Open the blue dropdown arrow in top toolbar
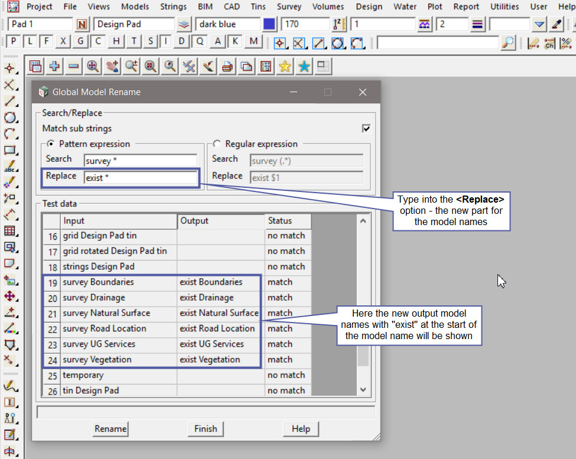The width and height of the screenshot is (576, 459). (539, 25)
